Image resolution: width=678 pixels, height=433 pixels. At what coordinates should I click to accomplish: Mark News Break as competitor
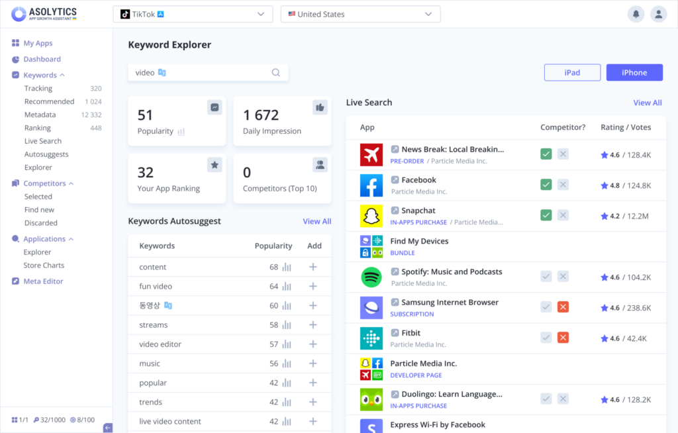coord(546,154)
